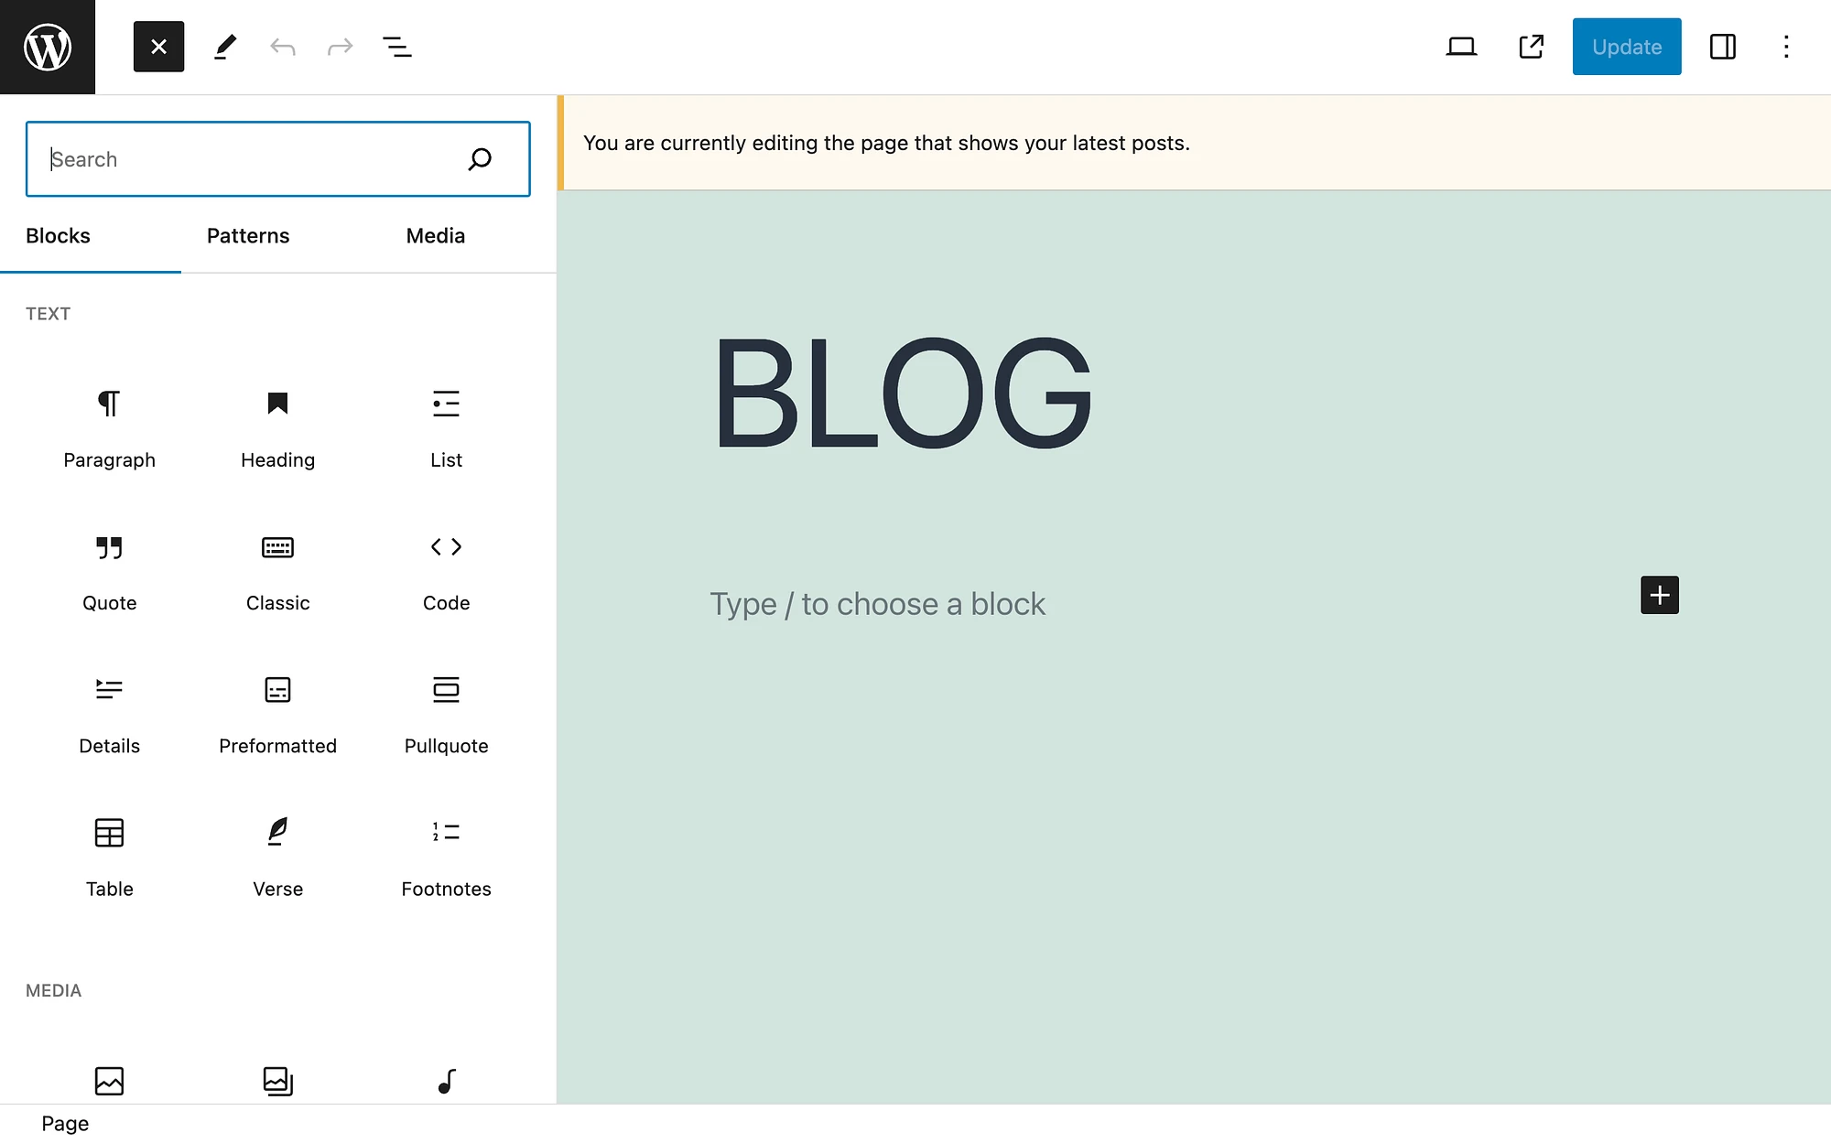The height and width of the screenshot is (1143, 1831).
Task: Click the List block icon
Action: click(x=445, y=404)
